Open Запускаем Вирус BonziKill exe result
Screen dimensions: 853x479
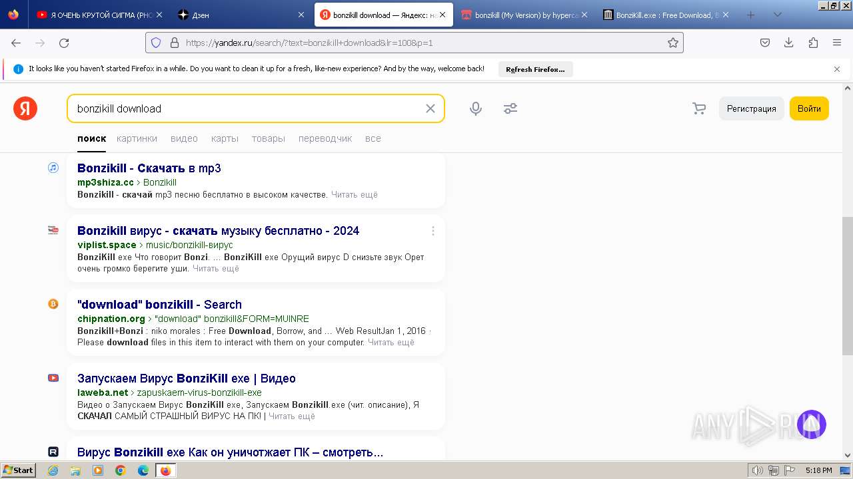click(x=187, y=379)
